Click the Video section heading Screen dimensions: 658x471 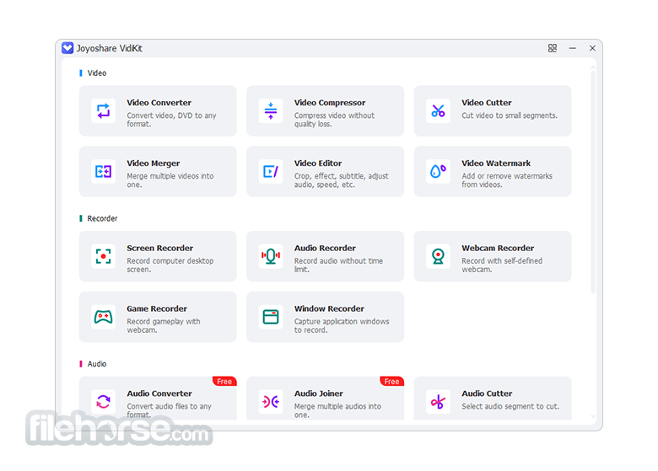[x=97, y=73]
